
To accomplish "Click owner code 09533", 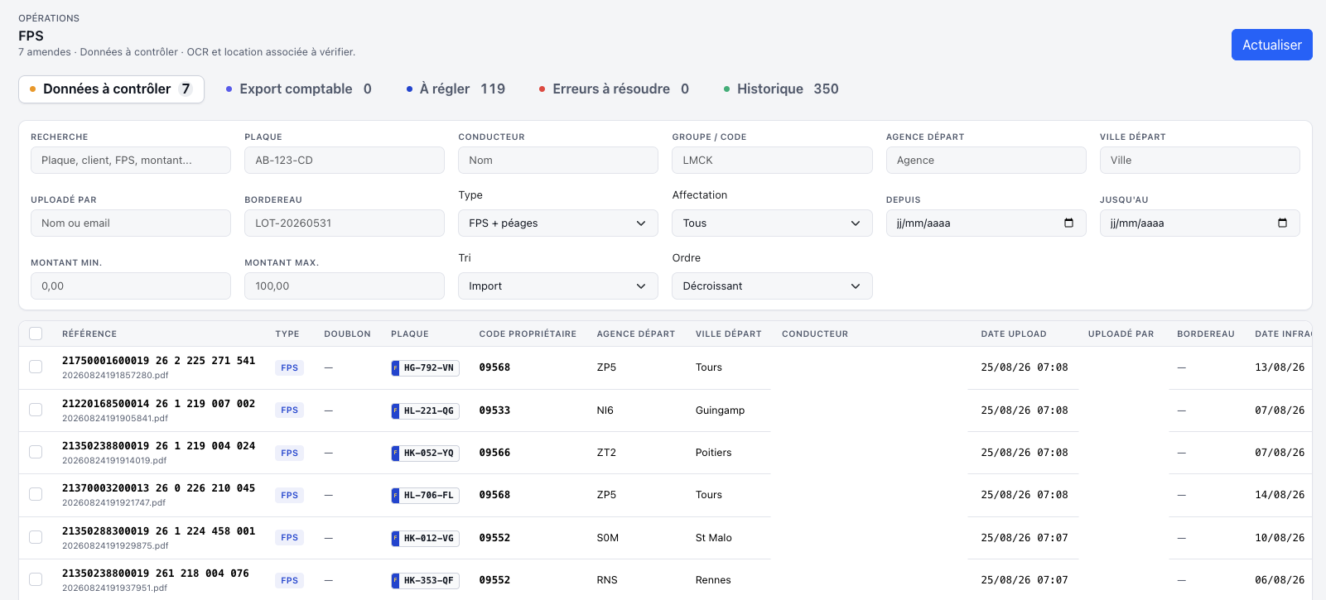I will (x=494, y=410).
